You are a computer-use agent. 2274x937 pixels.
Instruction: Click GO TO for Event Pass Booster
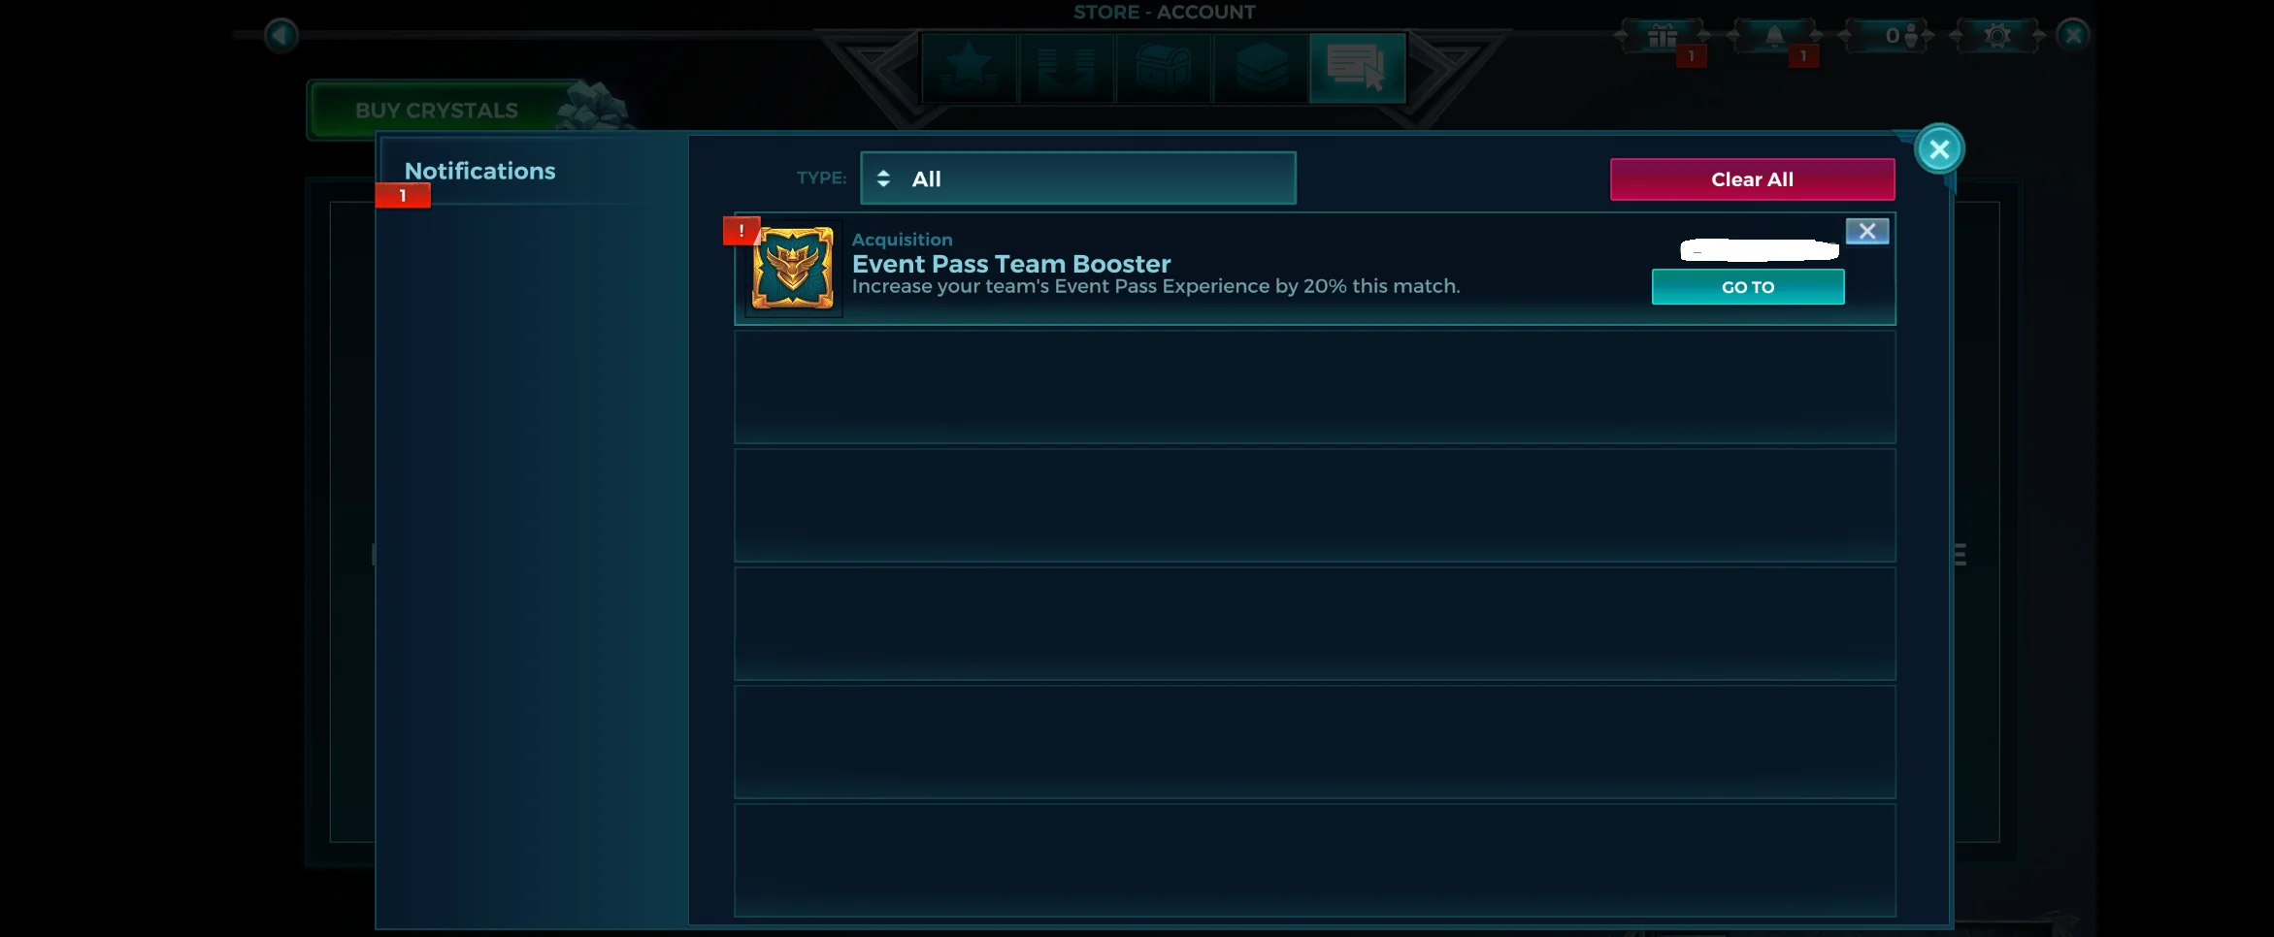(1748, 287)
